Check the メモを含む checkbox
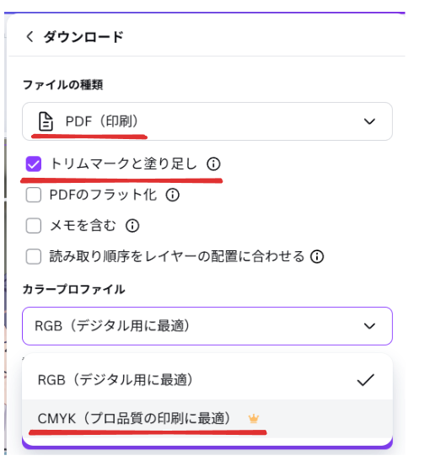The image size is (425, 461). coord(34,226)
